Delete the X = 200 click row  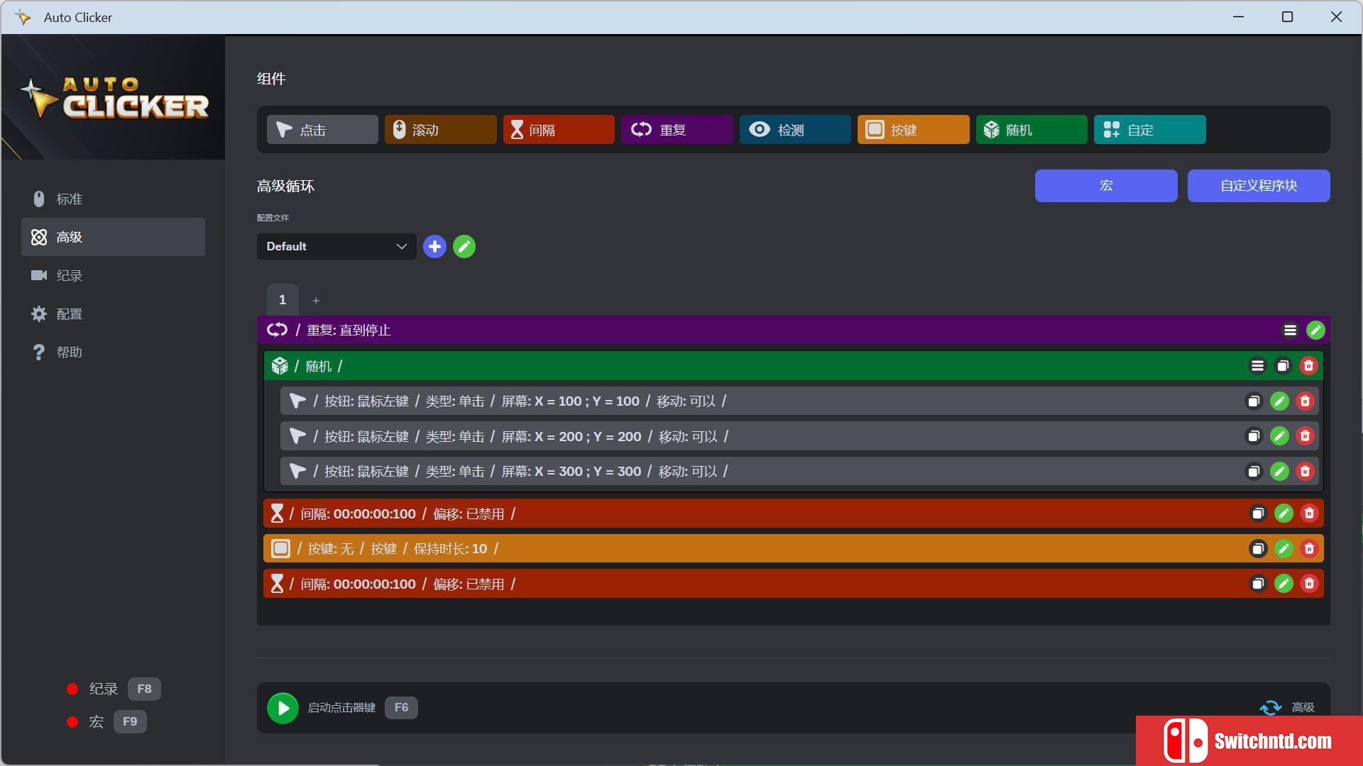click(x=1305, y=436)
